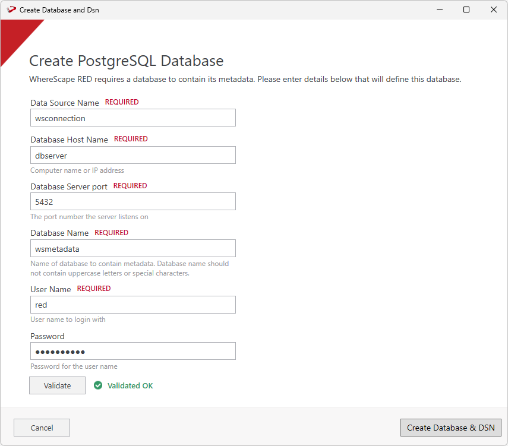
Task: Click the Database Name label
Action: [59, 233]
